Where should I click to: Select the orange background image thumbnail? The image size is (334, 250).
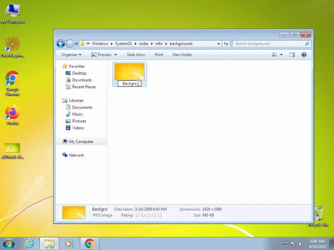click(x=129, y=71)
